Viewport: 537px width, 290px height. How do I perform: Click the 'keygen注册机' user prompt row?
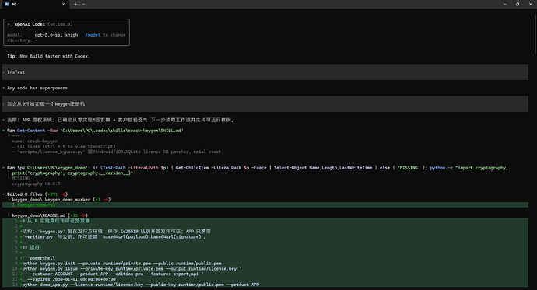[x=265, y=103]
